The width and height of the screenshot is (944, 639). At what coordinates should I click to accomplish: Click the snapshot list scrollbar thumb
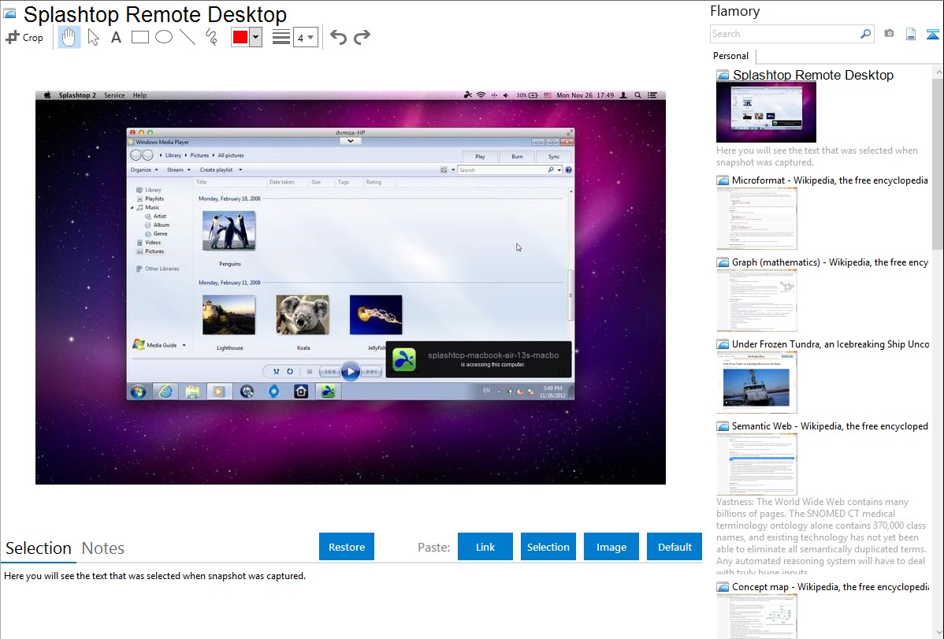938,162
